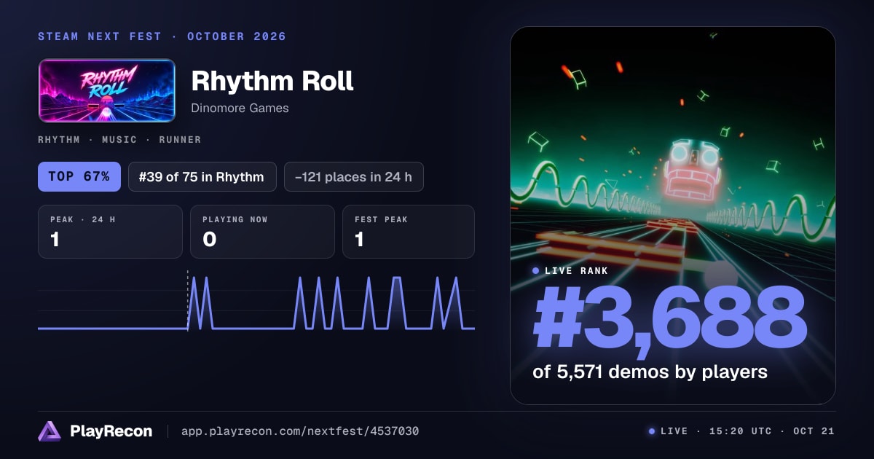Select the PEAK · 24 H stat card

(110, 232)
